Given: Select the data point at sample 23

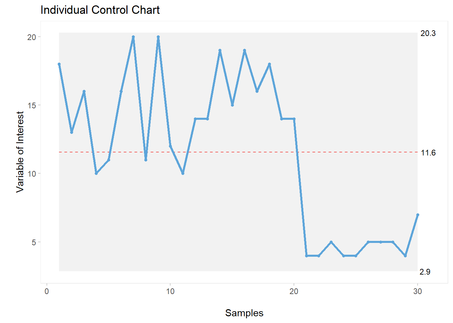Looking at the screenshot, I should click(x=331, y=242).
